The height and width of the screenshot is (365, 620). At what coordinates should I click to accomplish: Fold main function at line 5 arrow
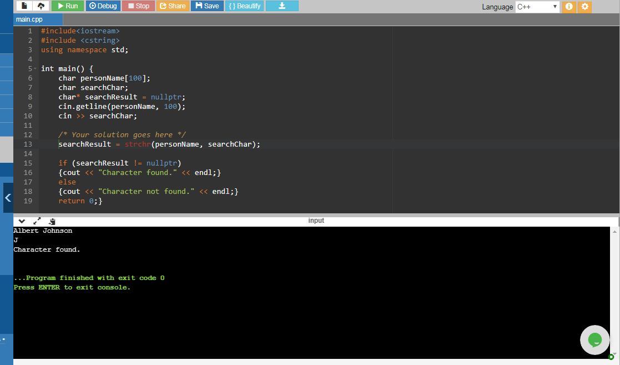click(36, 69)
